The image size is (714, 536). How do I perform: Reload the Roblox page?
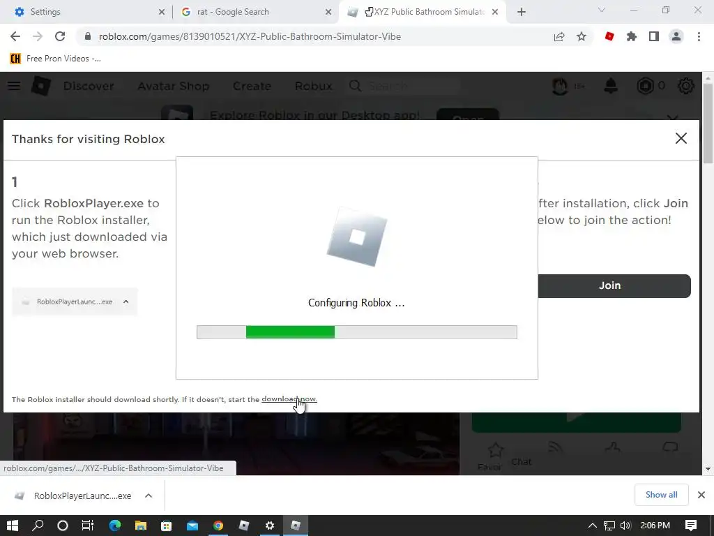pyautogui.click(x=60, y=36)
